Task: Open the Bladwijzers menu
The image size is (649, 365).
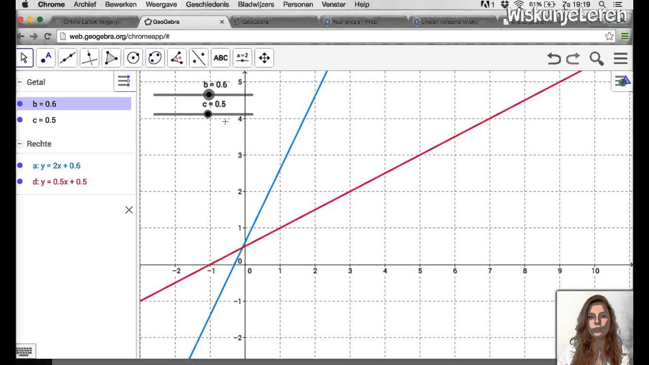Action: point(256,5)
